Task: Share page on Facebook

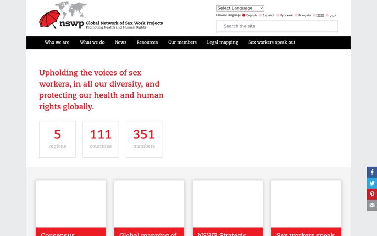Action: point(372,172)
